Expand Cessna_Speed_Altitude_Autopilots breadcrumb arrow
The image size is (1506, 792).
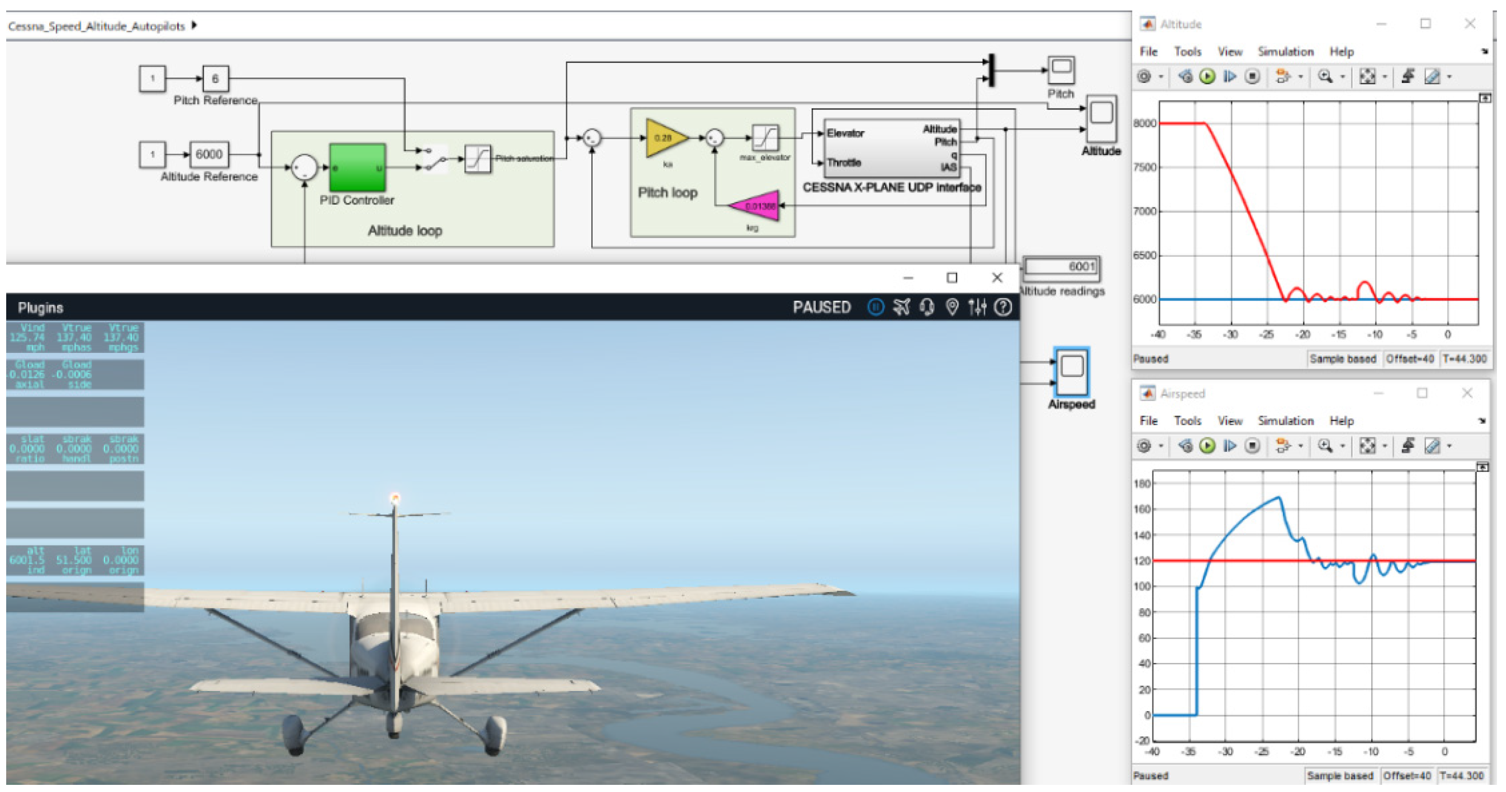point(194,25)
